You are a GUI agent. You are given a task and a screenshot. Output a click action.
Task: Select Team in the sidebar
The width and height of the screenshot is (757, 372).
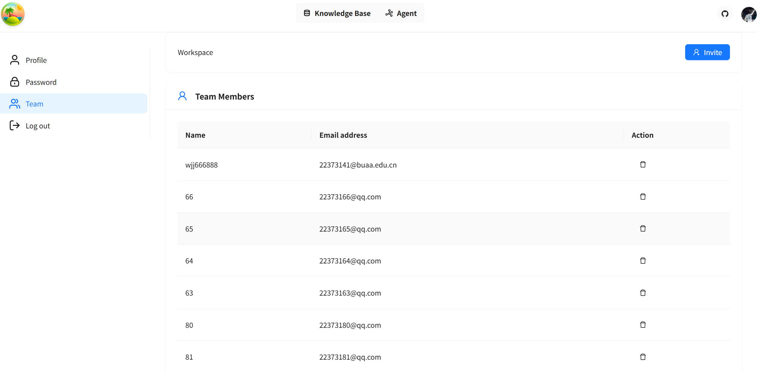pos(34,104)
